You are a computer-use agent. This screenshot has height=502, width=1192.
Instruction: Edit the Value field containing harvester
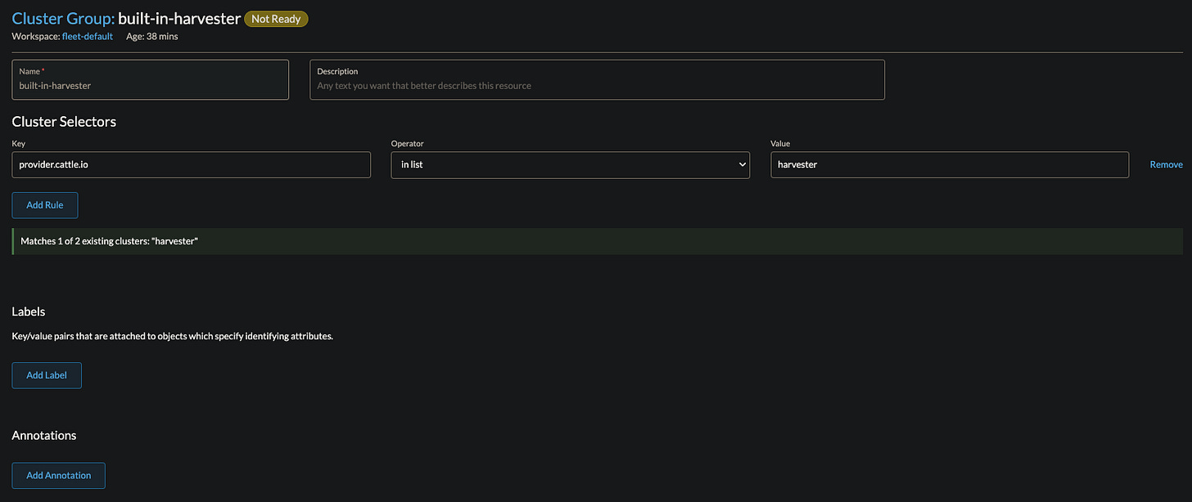tap(950, 164)
